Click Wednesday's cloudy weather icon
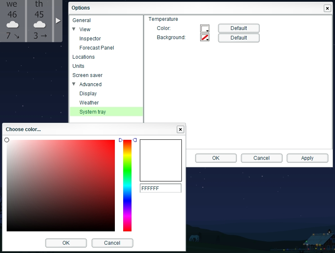This screenshot has width=335, height=253. click(12, 23)
